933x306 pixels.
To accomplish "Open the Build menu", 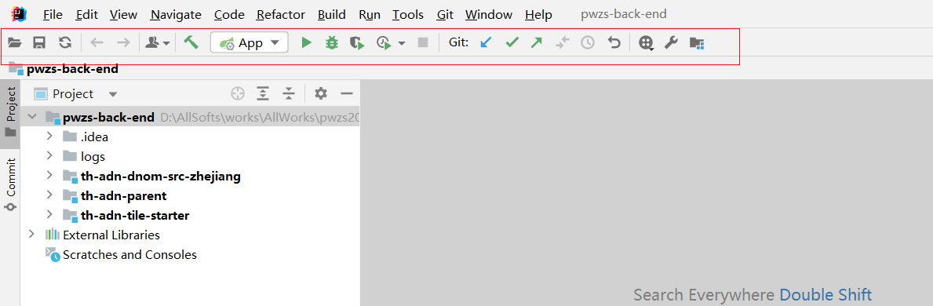I will 332,15.
